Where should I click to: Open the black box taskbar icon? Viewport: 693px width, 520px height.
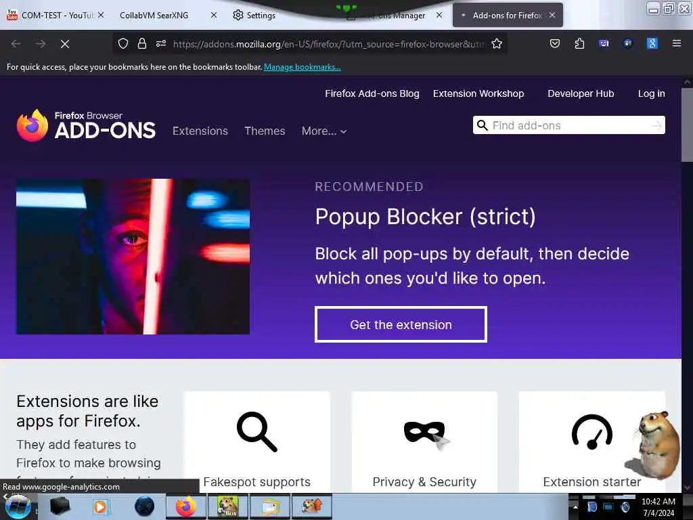click(60, 506)
